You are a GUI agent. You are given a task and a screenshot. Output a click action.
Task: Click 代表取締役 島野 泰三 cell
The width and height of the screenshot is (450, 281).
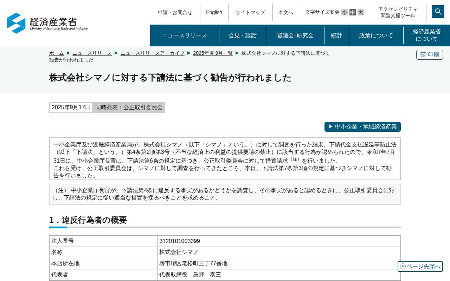[x=279, y=275]
